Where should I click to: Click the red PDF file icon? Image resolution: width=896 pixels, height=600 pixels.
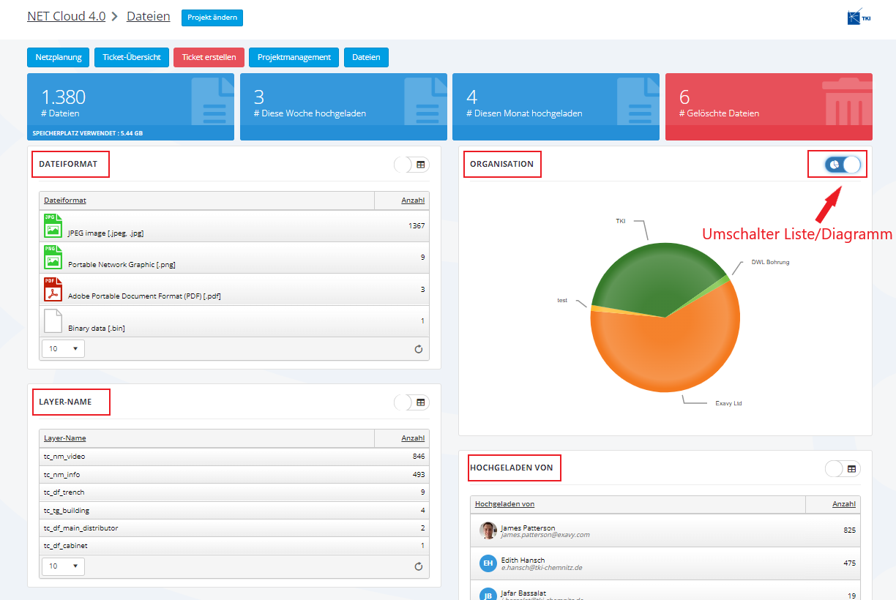tap(53, 290)
